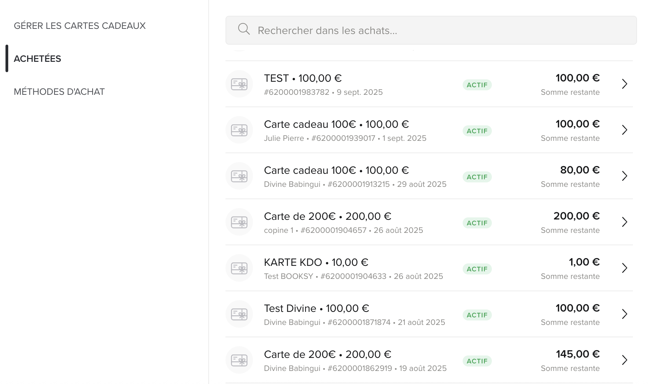
Task: Open chevron for Test Divine row
Action: point(625,314)
